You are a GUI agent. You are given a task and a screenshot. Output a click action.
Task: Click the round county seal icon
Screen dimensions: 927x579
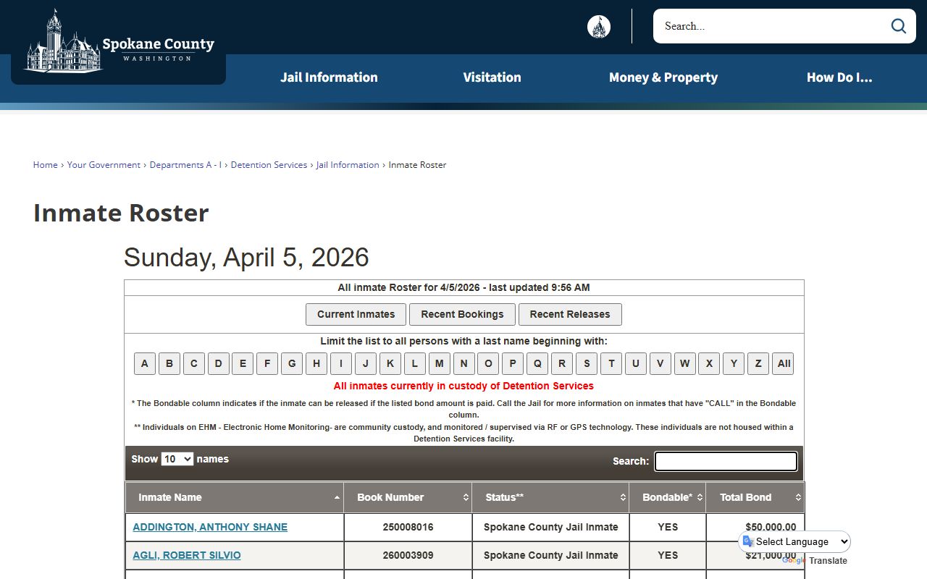click(598, 27)
